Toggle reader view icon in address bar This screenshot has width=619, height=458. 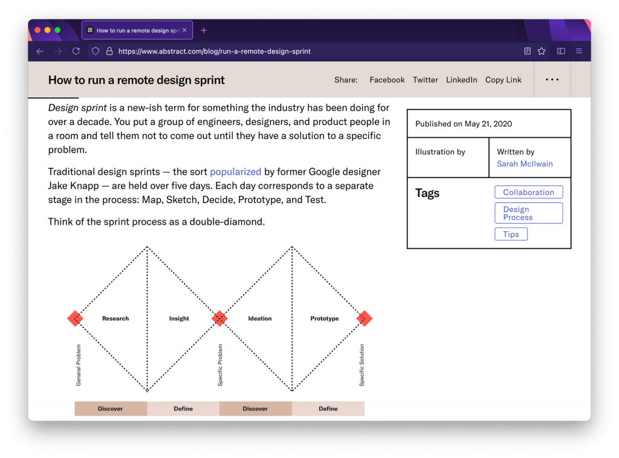(x=527, y=51)
